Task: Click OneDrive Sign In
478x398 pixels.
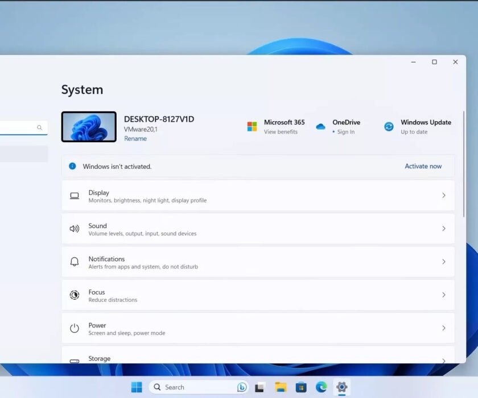Action: click(346, 132)
